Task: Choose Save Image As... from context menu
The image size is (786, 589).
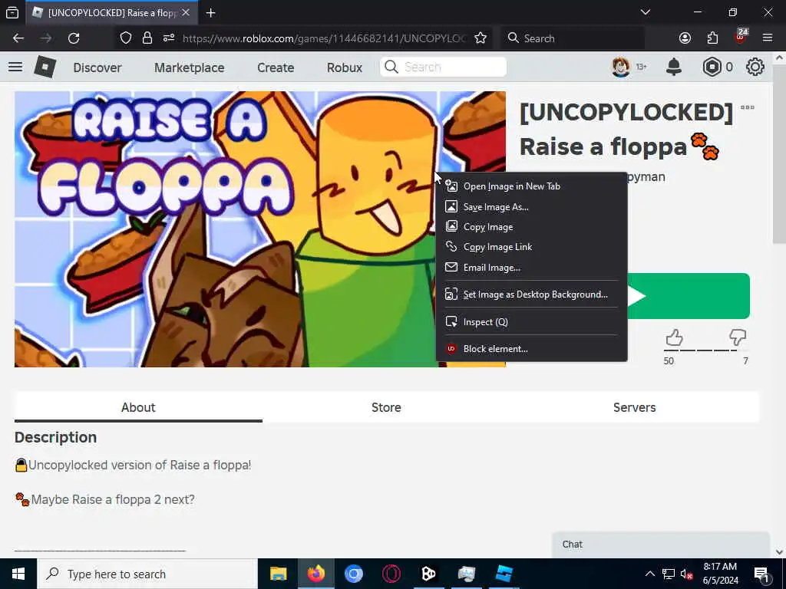Action: [531, 207]
